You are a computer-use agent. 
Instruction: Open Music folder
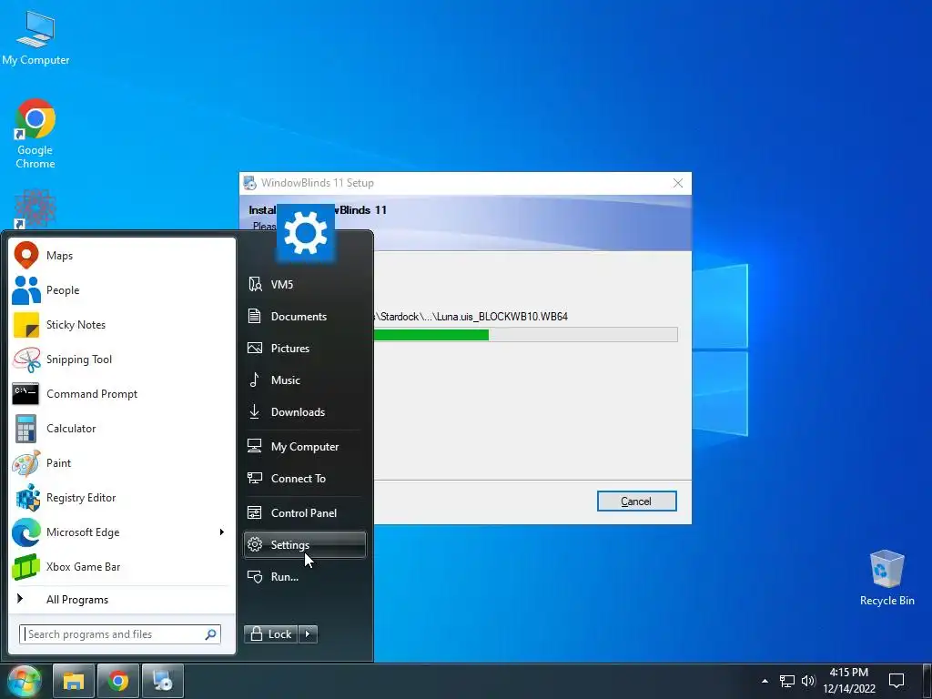click(x=304, y=380)
